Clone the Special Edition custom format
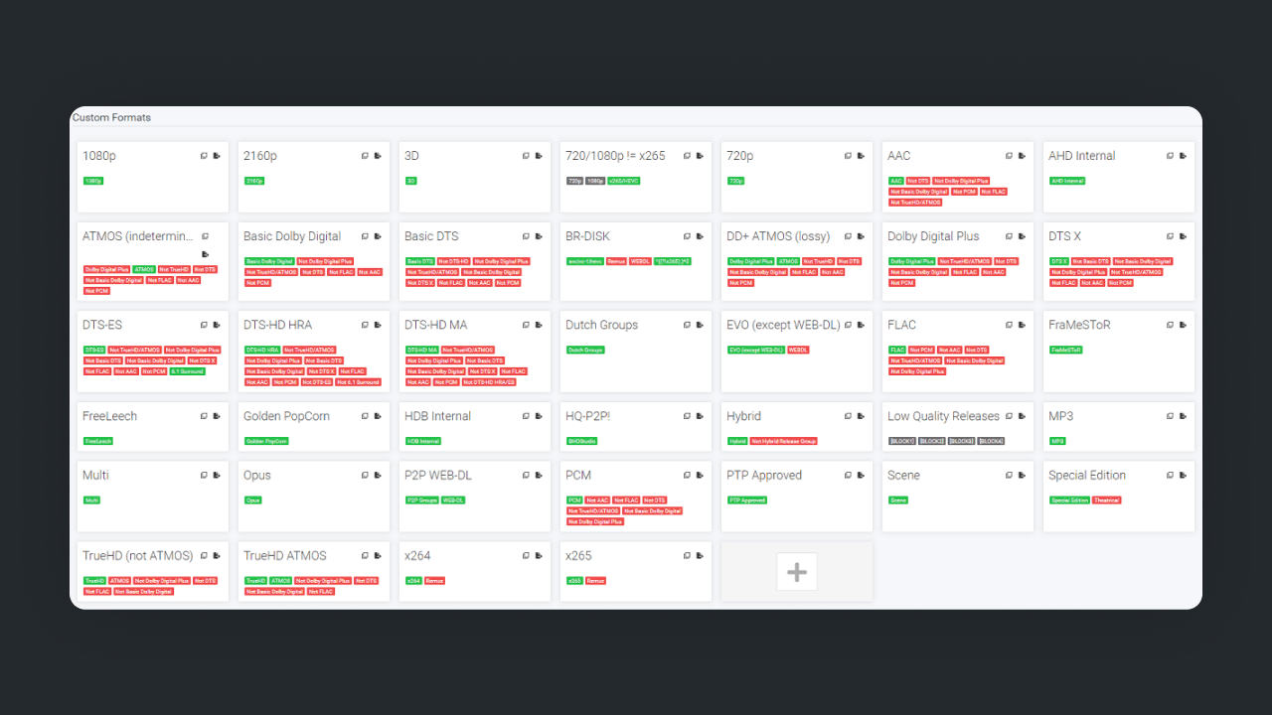Image resolution: width=1272 pixels, height=715 pixels. click(x=1170, y=476)
